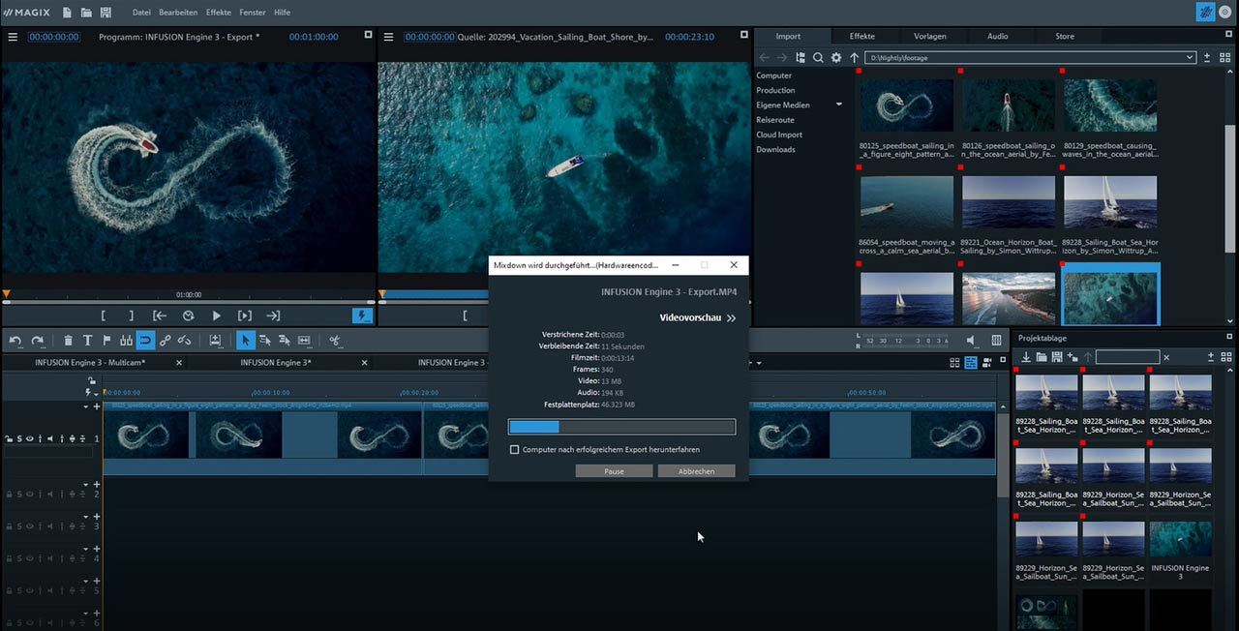Click the save project disk icon in the title bar

[106, 13]
